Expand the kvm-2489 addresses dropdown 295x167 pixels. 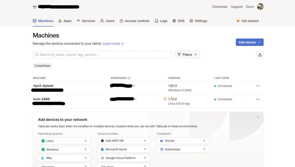pos(135,99)
